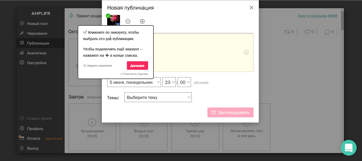Click the AMPLIFR logo

click(x=41, y=14)
